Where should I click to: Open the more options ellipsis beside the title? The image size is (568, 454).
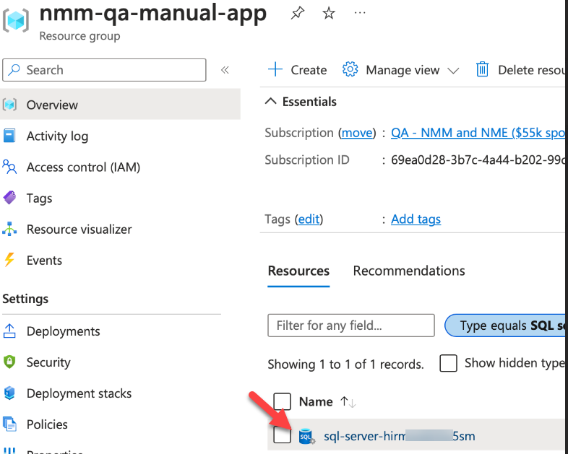click(360, 14)
